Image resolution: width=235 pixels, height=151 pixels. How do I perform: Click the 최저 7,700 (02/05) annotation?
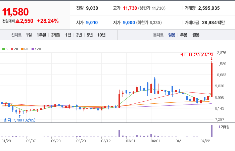coord(20,120)
